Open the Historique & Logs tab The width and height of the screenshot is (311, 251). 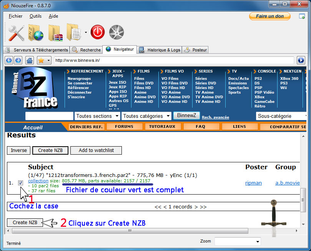click(160, 50)
